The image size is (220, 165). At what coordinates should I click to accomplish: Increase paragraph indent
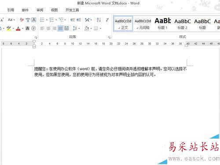coord(79,20)
